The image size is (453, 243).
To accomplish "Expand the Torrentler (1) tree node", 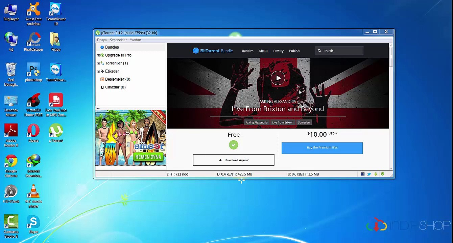I will (98, 63).
